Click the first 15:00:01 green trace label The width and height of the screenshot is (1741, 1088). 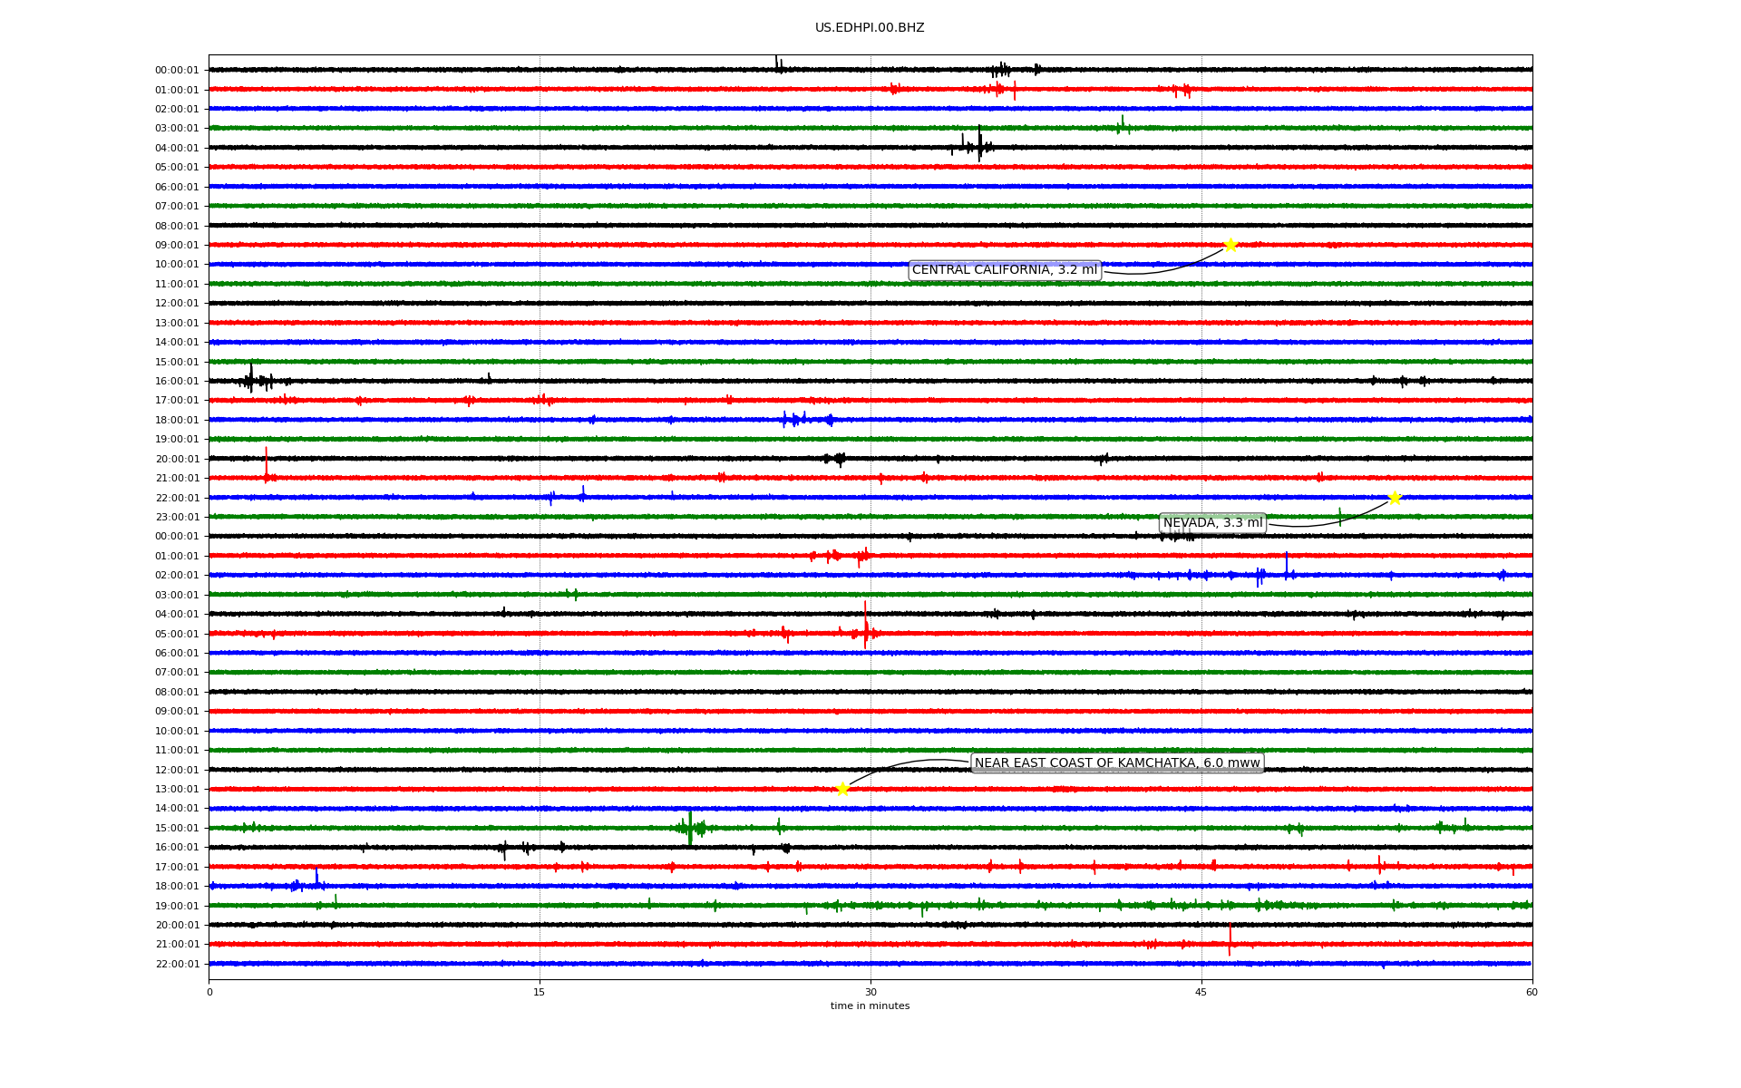pos(176,363)
